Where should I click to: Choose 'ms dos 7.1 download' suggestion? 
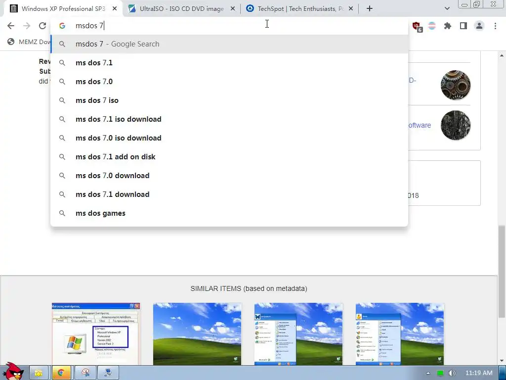pos(229,194)
